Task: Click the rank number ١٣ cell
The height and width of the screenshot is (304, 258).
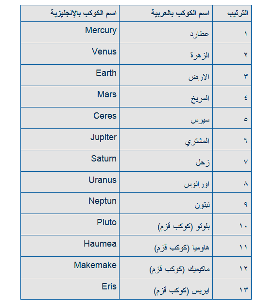Action: pyautogui.click(x=232, y=289)
